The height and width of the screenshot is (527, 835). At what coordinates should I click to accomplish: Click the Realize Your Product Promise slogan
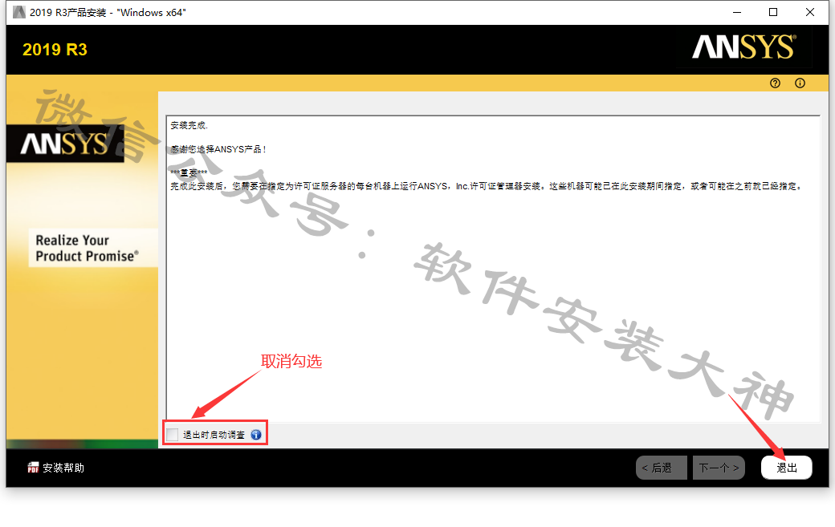click(x=87, y=248)
